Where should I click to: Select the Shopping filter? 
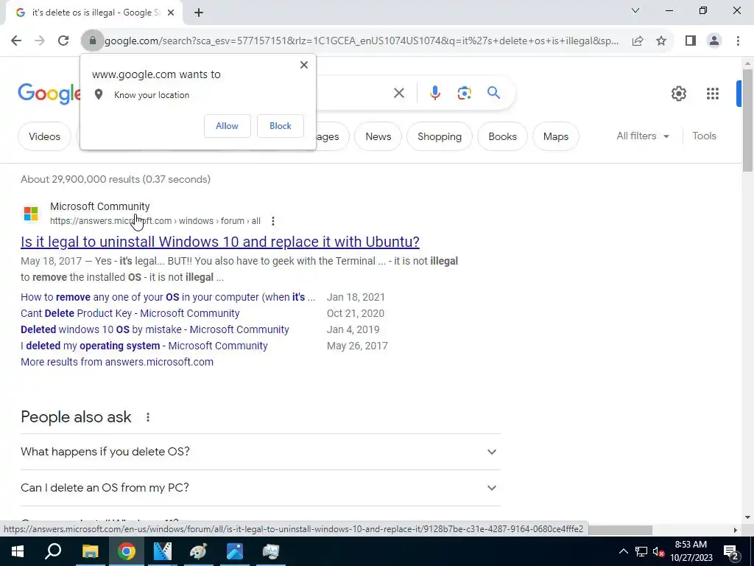[x=440, y=136]
